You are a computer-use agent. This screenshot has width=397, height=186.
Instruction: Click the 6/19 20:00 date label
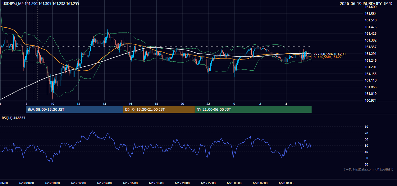tap(182, 183)
